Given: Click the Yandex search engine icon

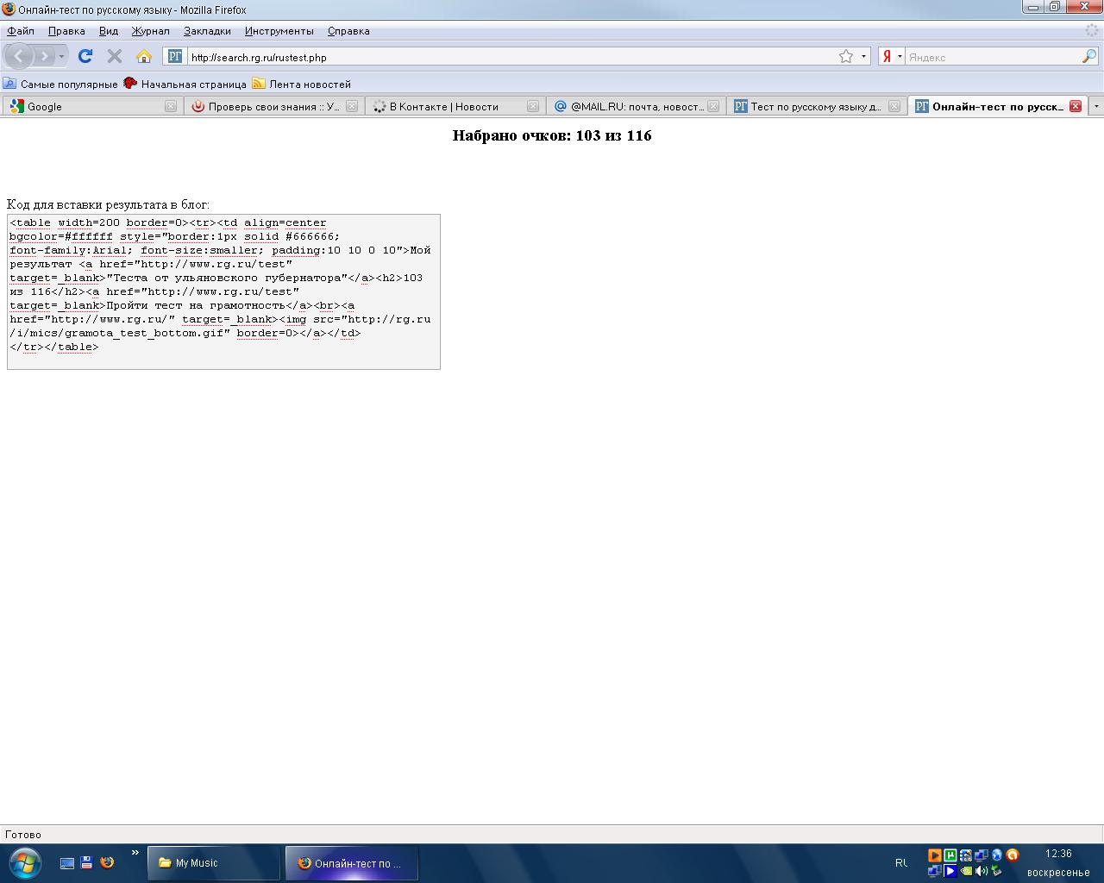Looking at the screenshot, I should click(x=887, y=57).
